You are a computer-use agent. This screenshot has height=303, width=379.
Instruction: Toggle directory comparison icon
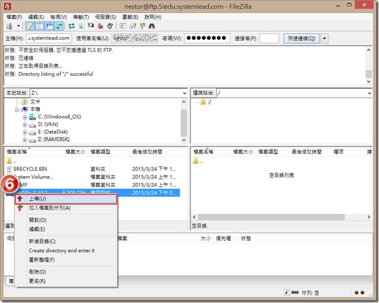pyautogui.click(x=133, y=26)
